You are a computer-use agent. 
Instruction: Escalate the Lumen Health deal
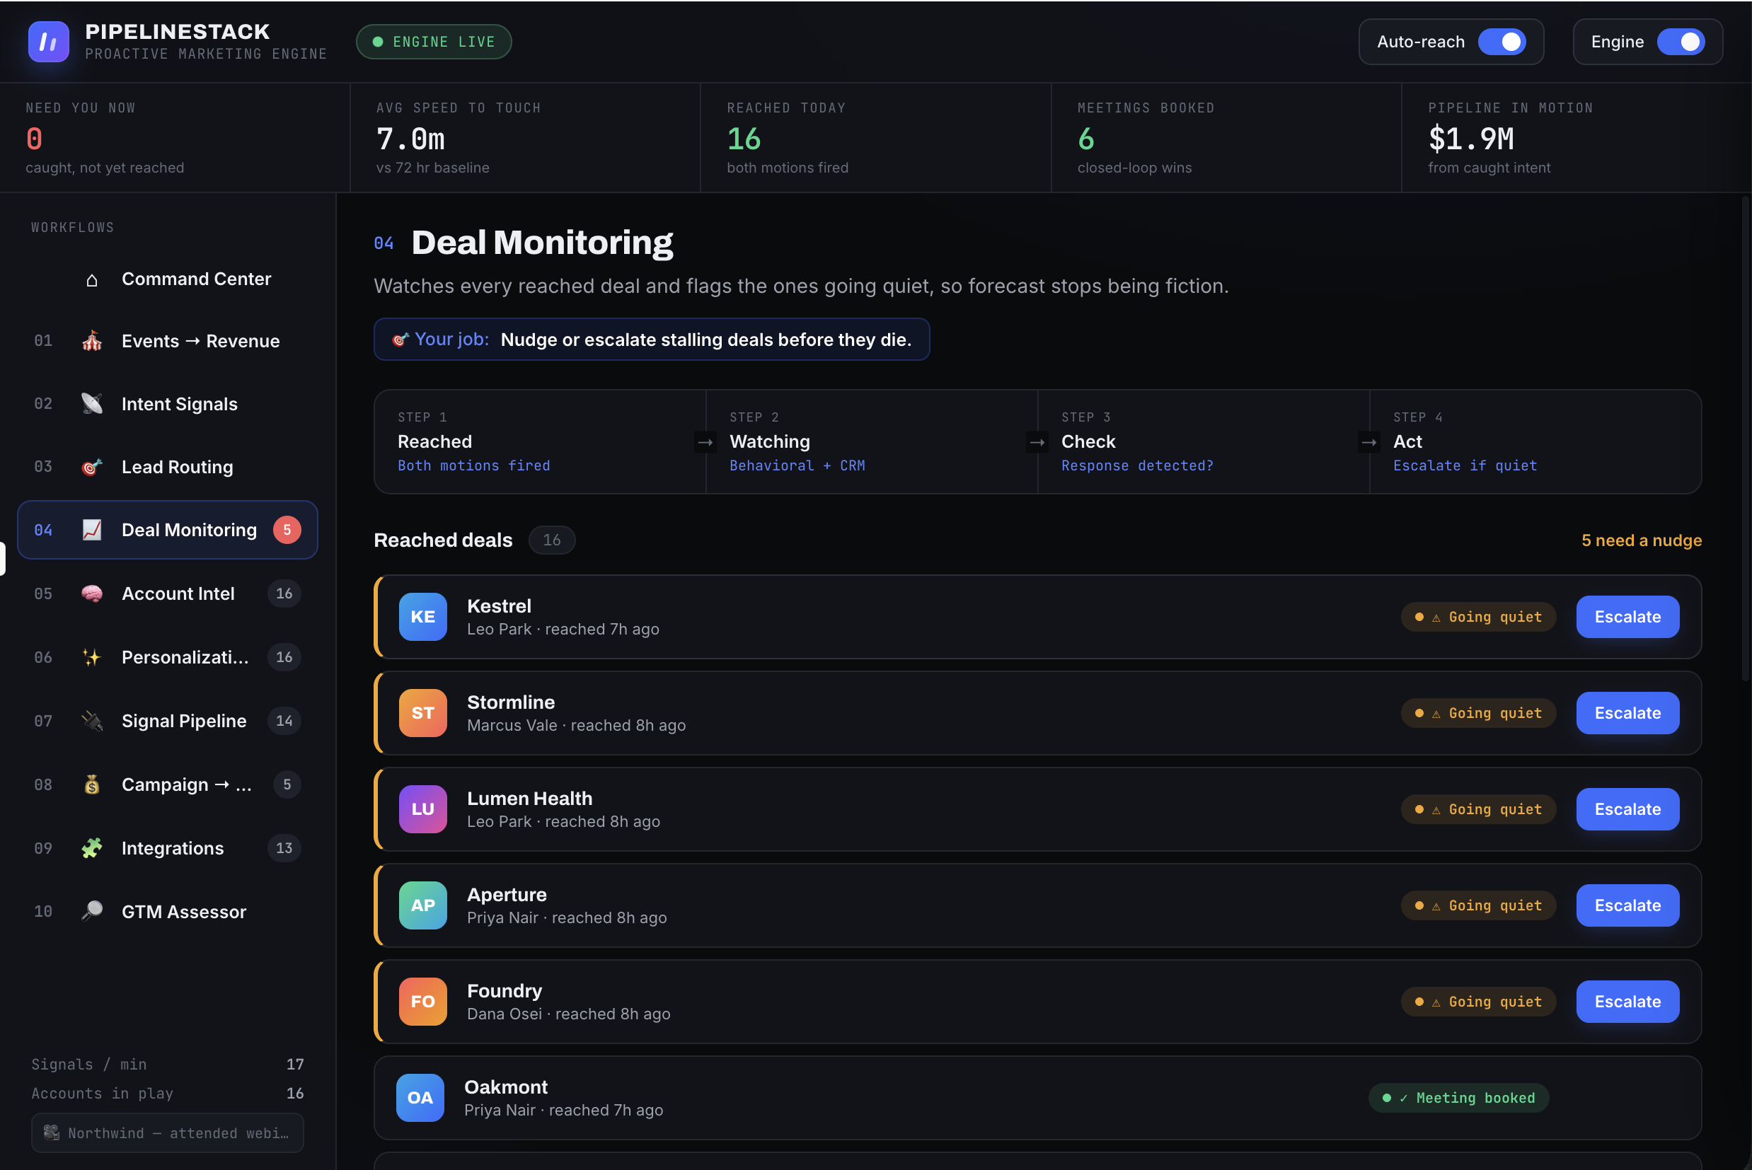pos(1627,810)
